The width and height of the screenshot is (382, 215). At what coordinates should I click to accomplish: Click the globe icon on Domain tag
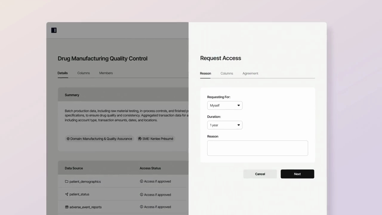[x=68, y=139]
